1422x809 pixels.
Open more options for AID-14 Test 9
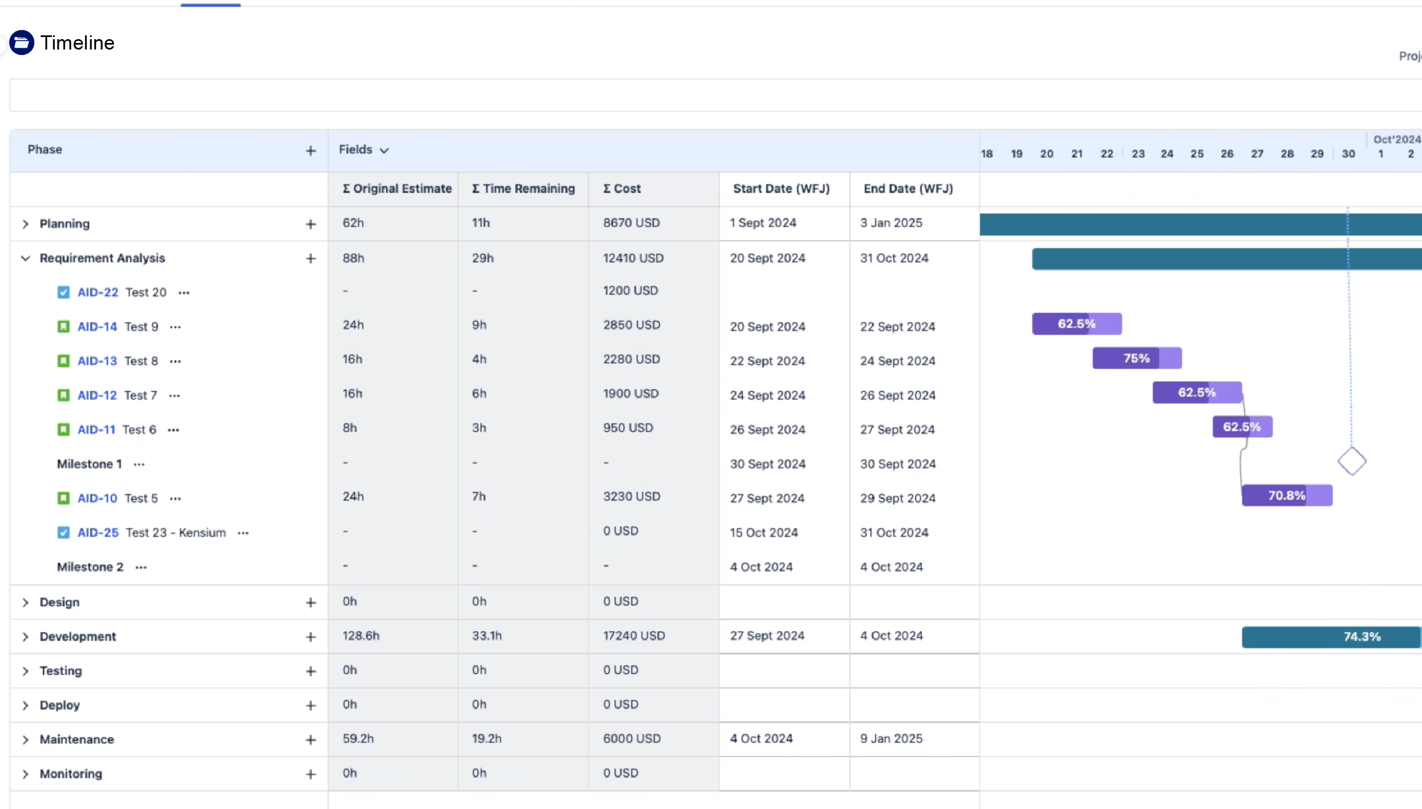[176, 328]
